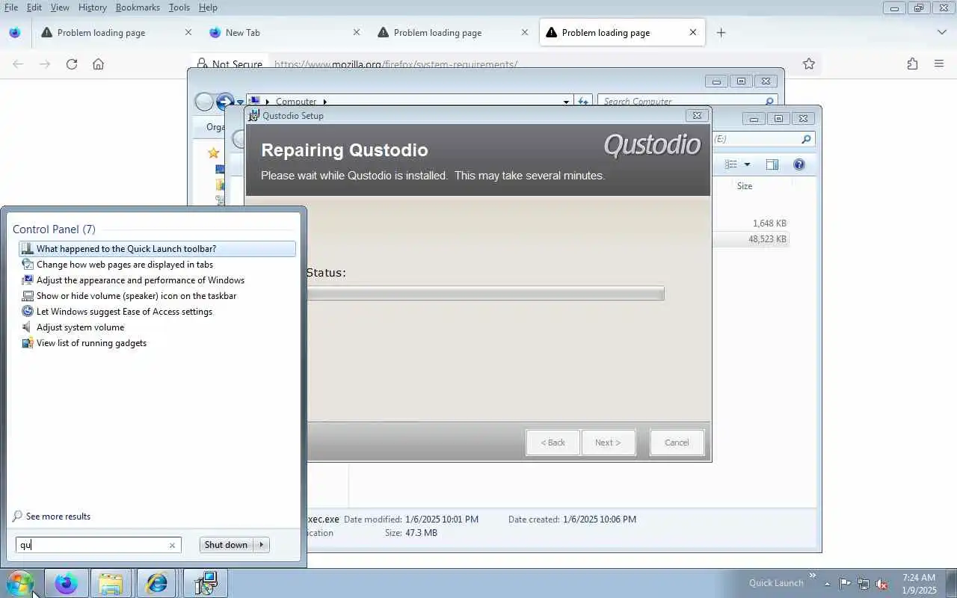Click the Control Panel (7) results header
Viewport: 957px width, 598px height.
[x=54, y=229]
